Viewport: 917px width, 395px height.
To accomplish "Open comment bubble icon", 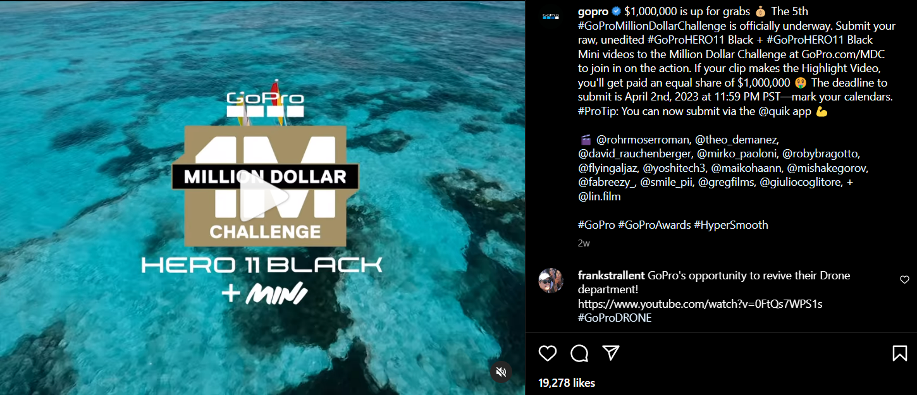I will [579, 353].
